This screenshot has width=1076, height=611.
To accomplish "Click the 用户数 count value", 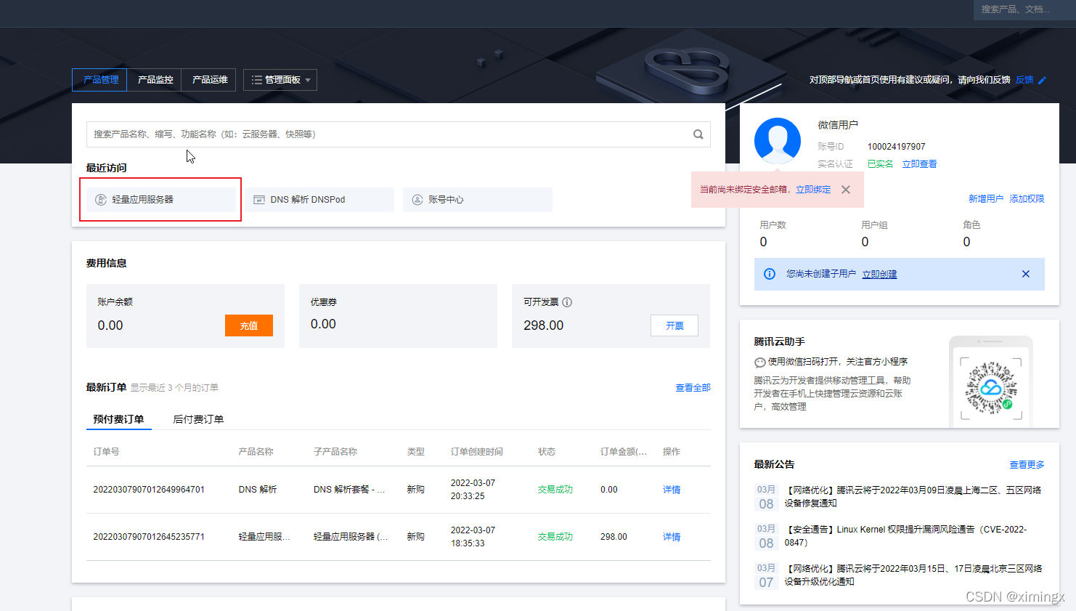I will [763, 242].
